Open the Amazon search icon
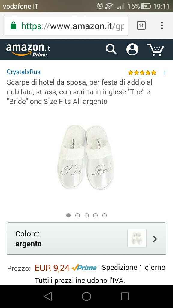Viewport: 173px width, 308px height. [x=111, y=50]
